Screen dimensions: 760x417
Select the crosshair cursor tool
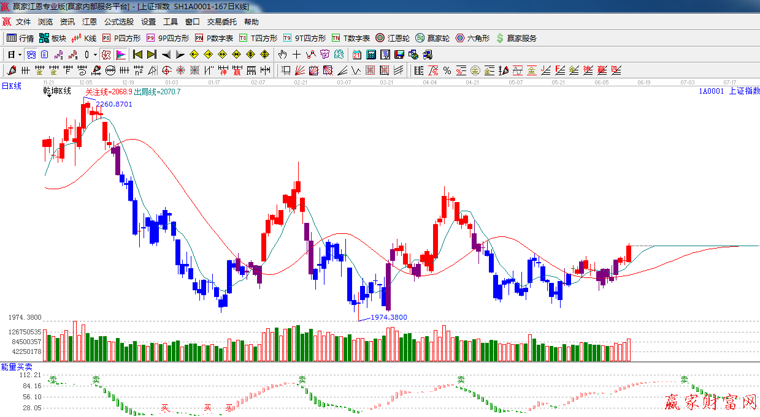click(x=296, y=54)
